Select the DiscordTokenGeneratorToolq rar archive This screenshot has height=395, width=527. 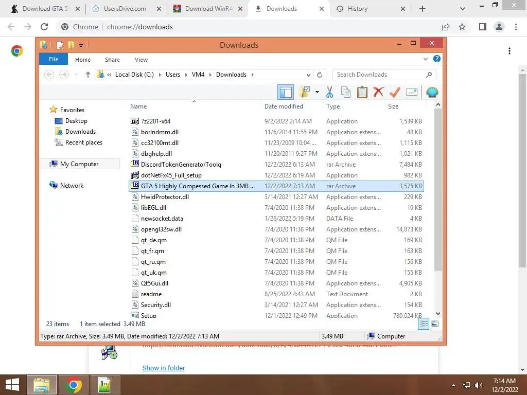click(276, 164)
